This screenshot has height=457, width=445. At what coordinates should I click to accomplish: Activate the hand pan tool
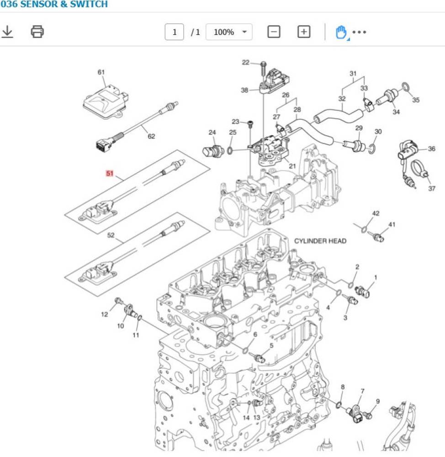coord(341,32)
